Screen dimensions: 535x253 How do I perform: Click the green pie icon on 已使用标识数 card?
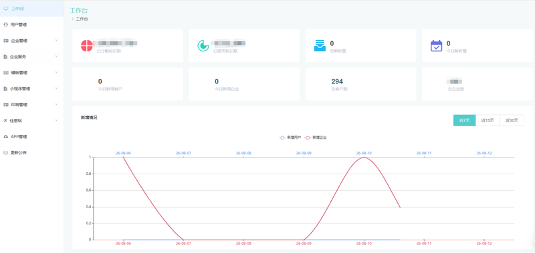[x=203, y=45]
